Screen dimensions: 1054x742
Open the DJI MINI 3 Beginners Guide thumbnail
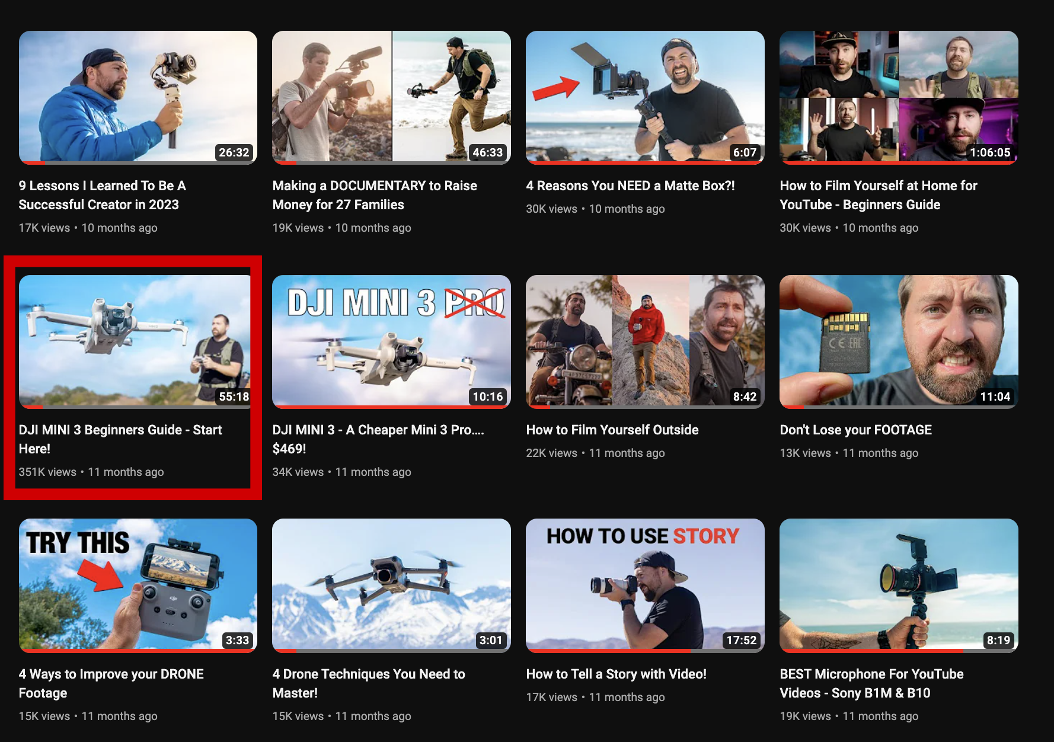138,341
